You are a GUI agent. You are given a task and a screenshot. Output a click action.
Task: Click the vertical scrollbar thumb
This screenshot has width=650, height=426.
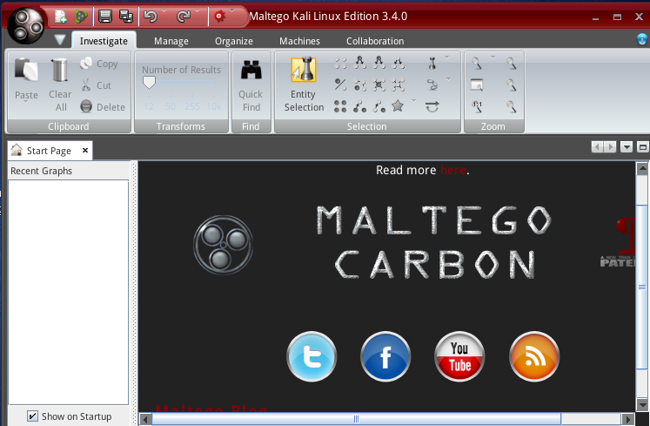pos(642,287)
